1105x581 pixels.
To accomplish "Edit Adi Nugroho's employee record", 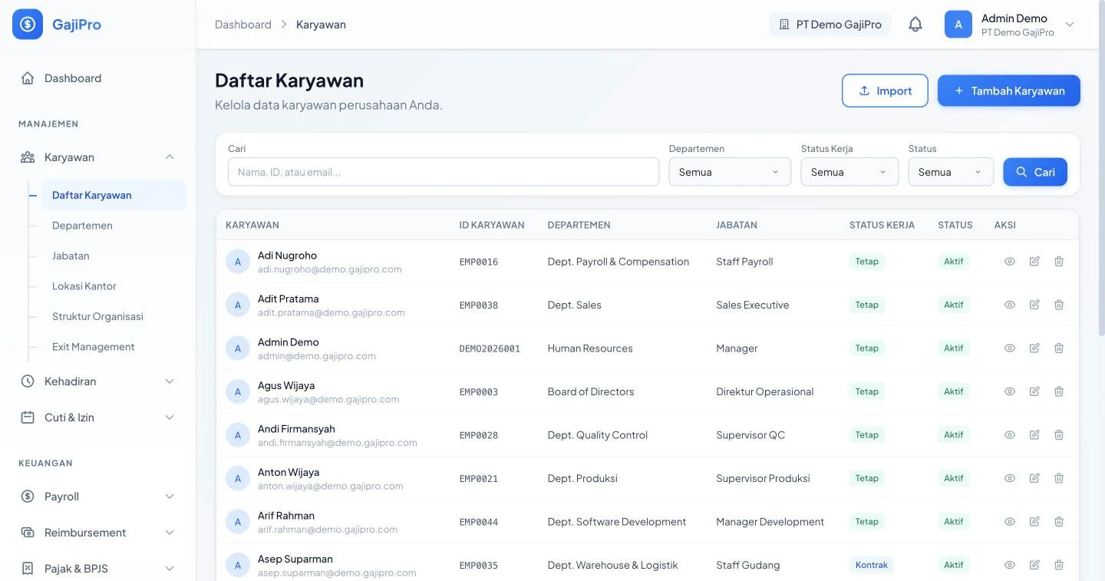I will click(1034, 262).
